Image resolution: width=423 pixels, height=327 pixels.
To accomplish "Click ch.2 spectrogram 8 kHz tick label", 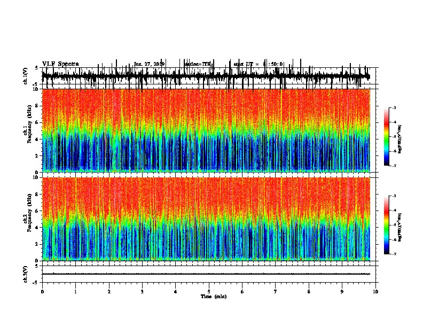I will [37, 194].
